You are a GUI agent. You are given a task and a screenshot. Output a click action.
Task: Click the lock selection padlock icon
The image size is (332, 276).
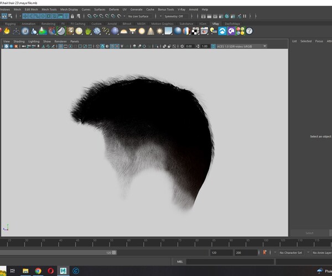[x=72, y=16]
